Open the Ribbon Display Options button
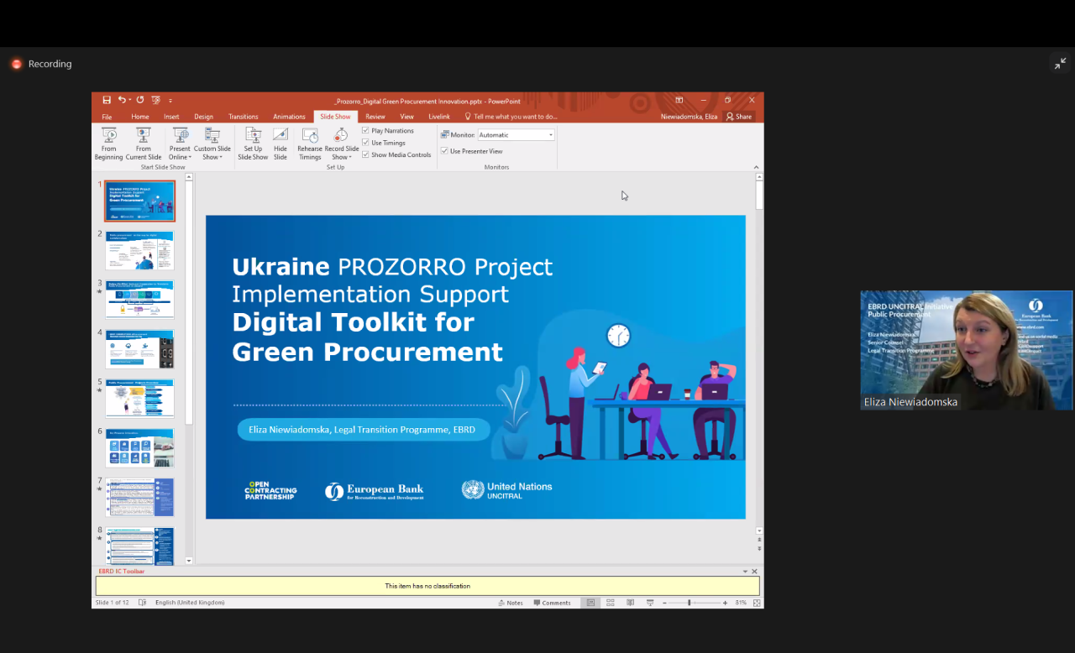The height and width of the screenshot is (653, 1075). 679,101
